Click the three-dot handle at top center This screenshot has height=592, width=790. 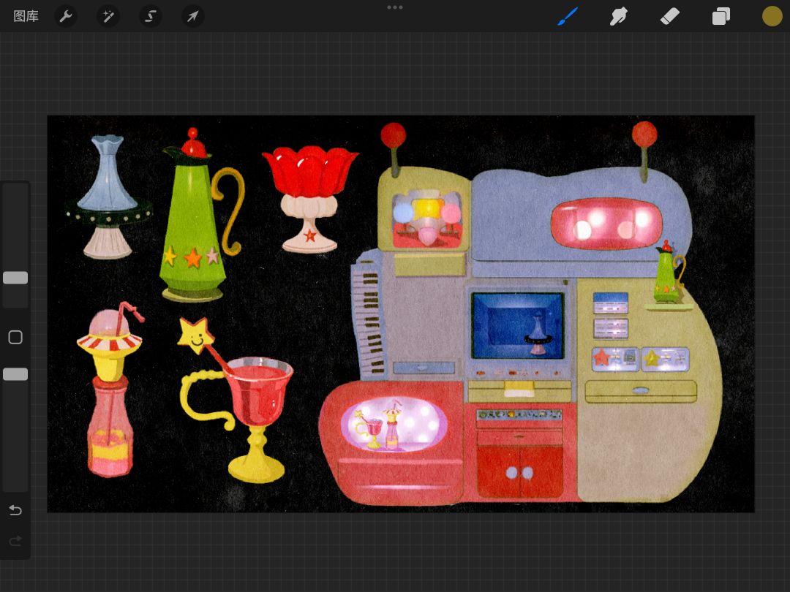coord(395,7)
